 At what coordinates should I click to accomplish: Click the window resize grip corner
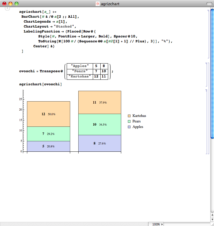[x=212, y=224]
